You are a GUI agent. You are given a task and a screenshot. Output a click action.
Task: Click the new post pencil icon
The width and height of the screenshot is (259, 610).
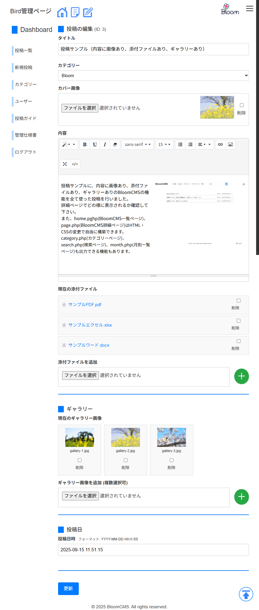tap(88, 12)
